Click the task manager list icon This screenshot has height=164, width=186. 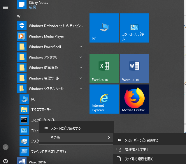click(24, 141)
